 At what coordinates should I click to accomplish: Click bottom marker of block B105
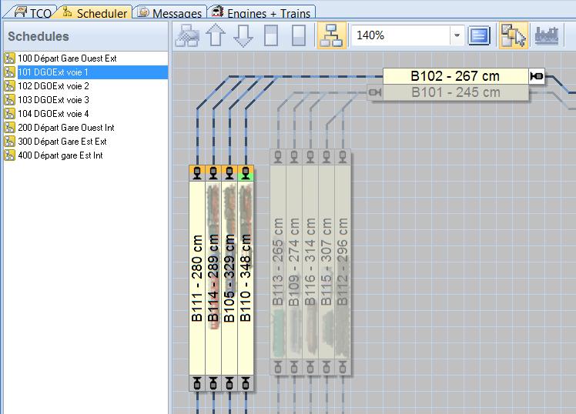pyautogui.click(x=229, y=383)
